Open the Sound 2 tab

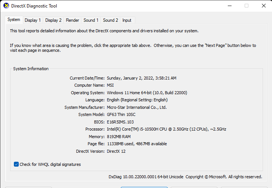click(111, 20)
